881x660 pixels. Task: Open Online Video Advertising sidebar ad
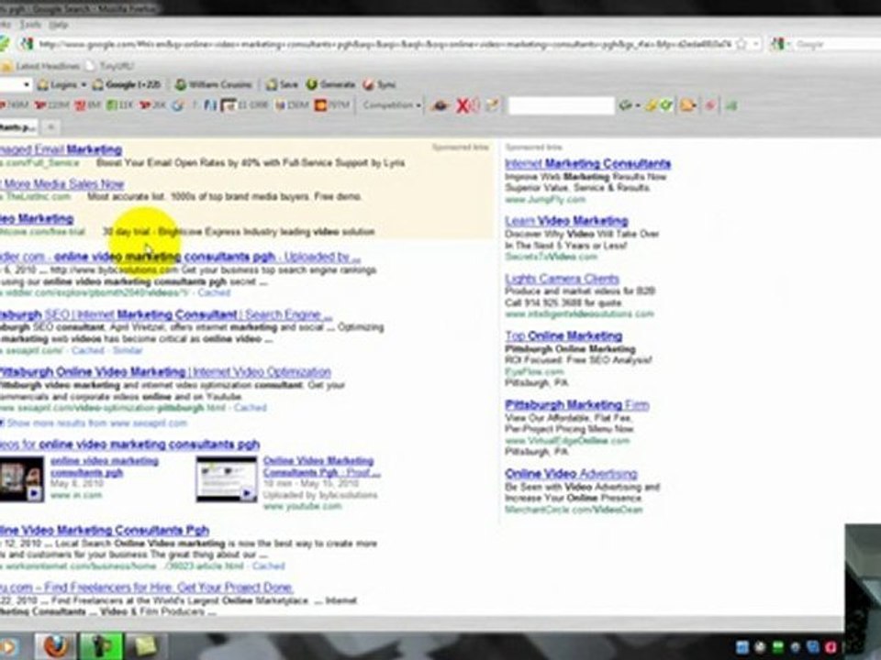pyautogui.click(x=571, y=473)
